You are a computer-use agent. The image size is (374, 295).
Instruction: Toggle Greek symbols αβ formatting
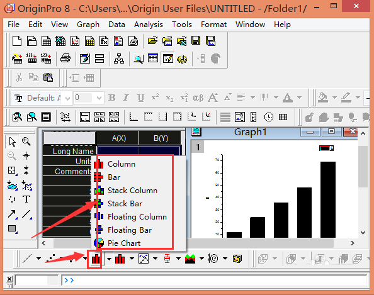coord(198,97)
